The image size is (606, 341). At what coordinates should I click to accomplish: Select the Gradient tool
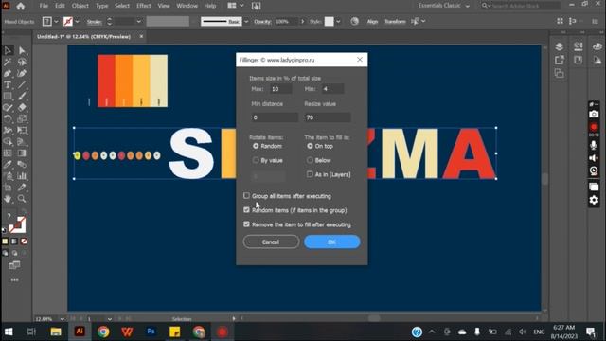(x=22, y=153)
